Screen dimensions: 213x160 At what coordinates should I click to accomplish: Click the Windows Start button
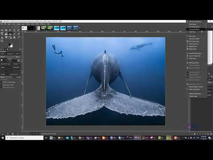pos(3,138)
